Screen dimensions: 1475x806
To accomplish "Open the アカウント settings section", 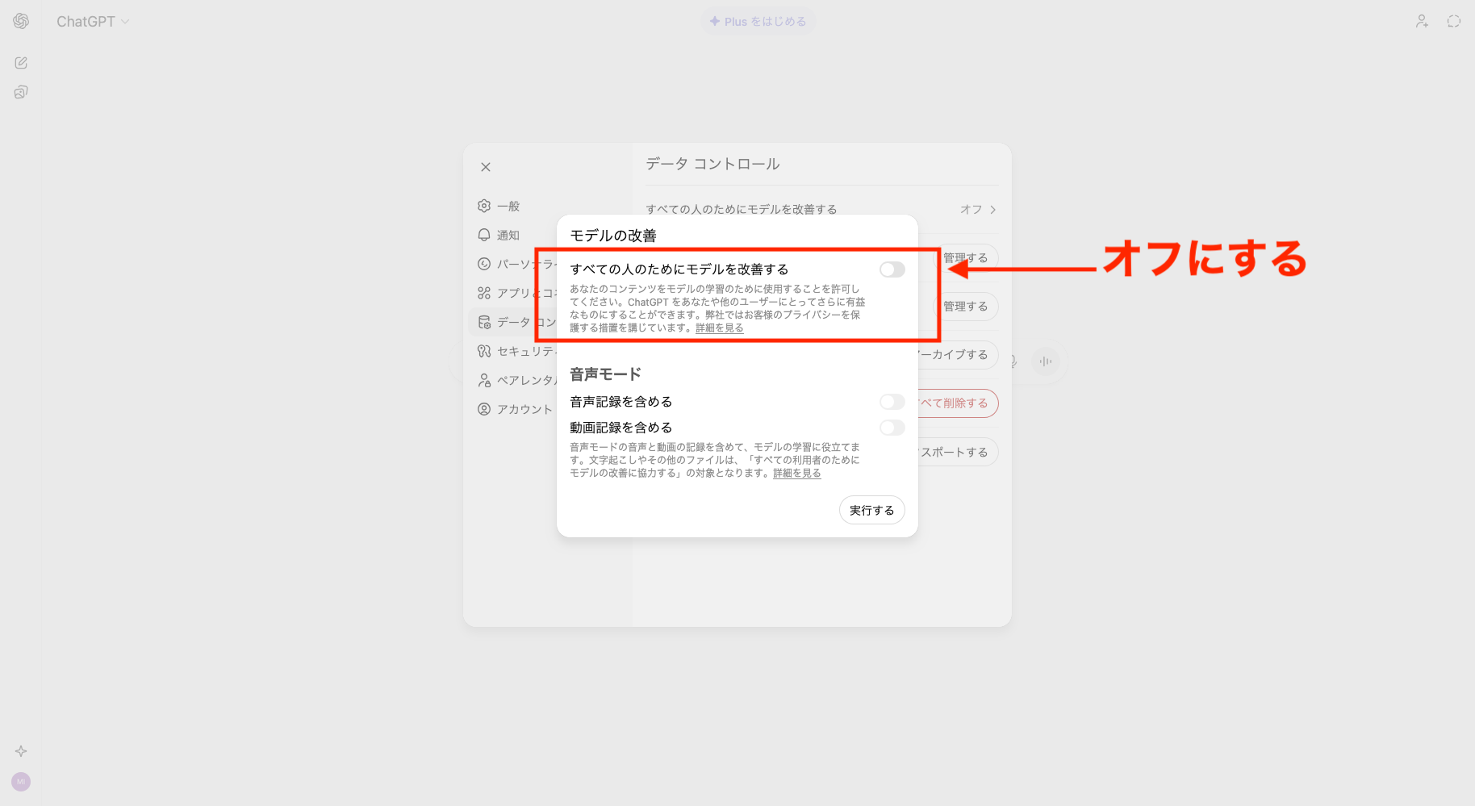I will (x=523, y=409).
